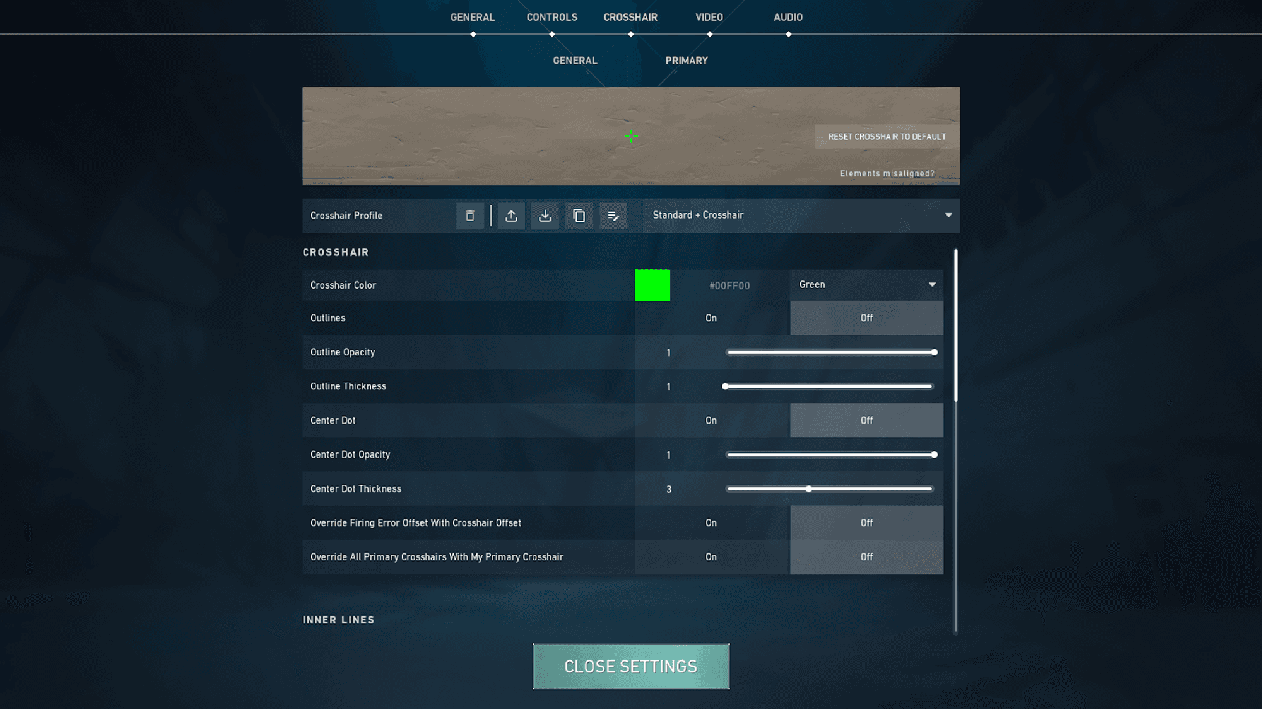
Task: Click the Outline Thickness slider
Action: (x=828, y=386)
